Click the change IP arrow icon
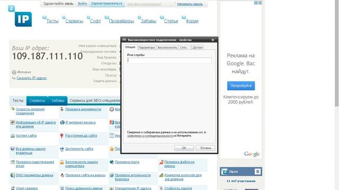The height and width of the screenshot is (190, 339). coord(14,78)
